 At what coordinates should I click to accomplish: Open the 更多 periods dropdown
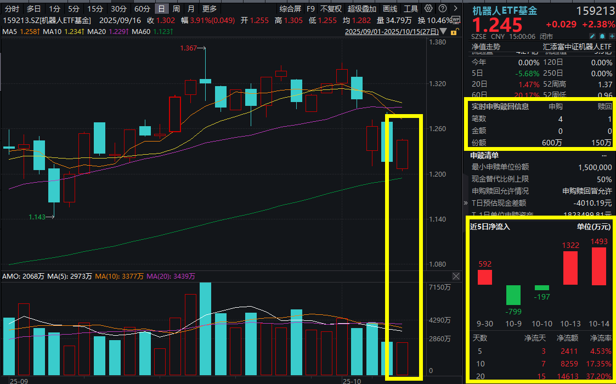[210, 9]
